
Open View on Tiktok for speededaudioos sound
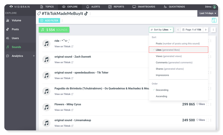[64, 78]
